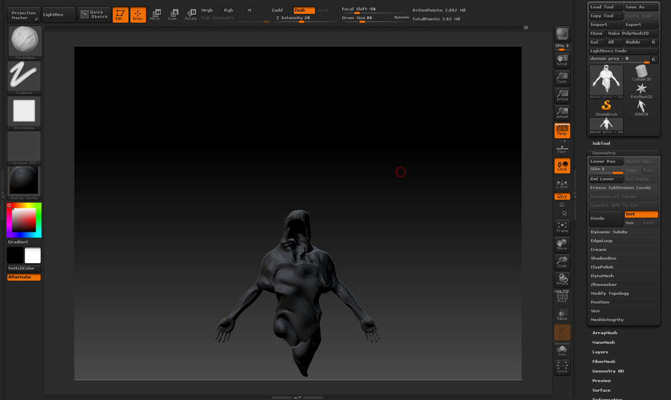Image resolution: width=671 pixels, height=400 pixels.
Task: Toggle Dynamic draw size
Action: pyautogui.click(x=401, y=18)
